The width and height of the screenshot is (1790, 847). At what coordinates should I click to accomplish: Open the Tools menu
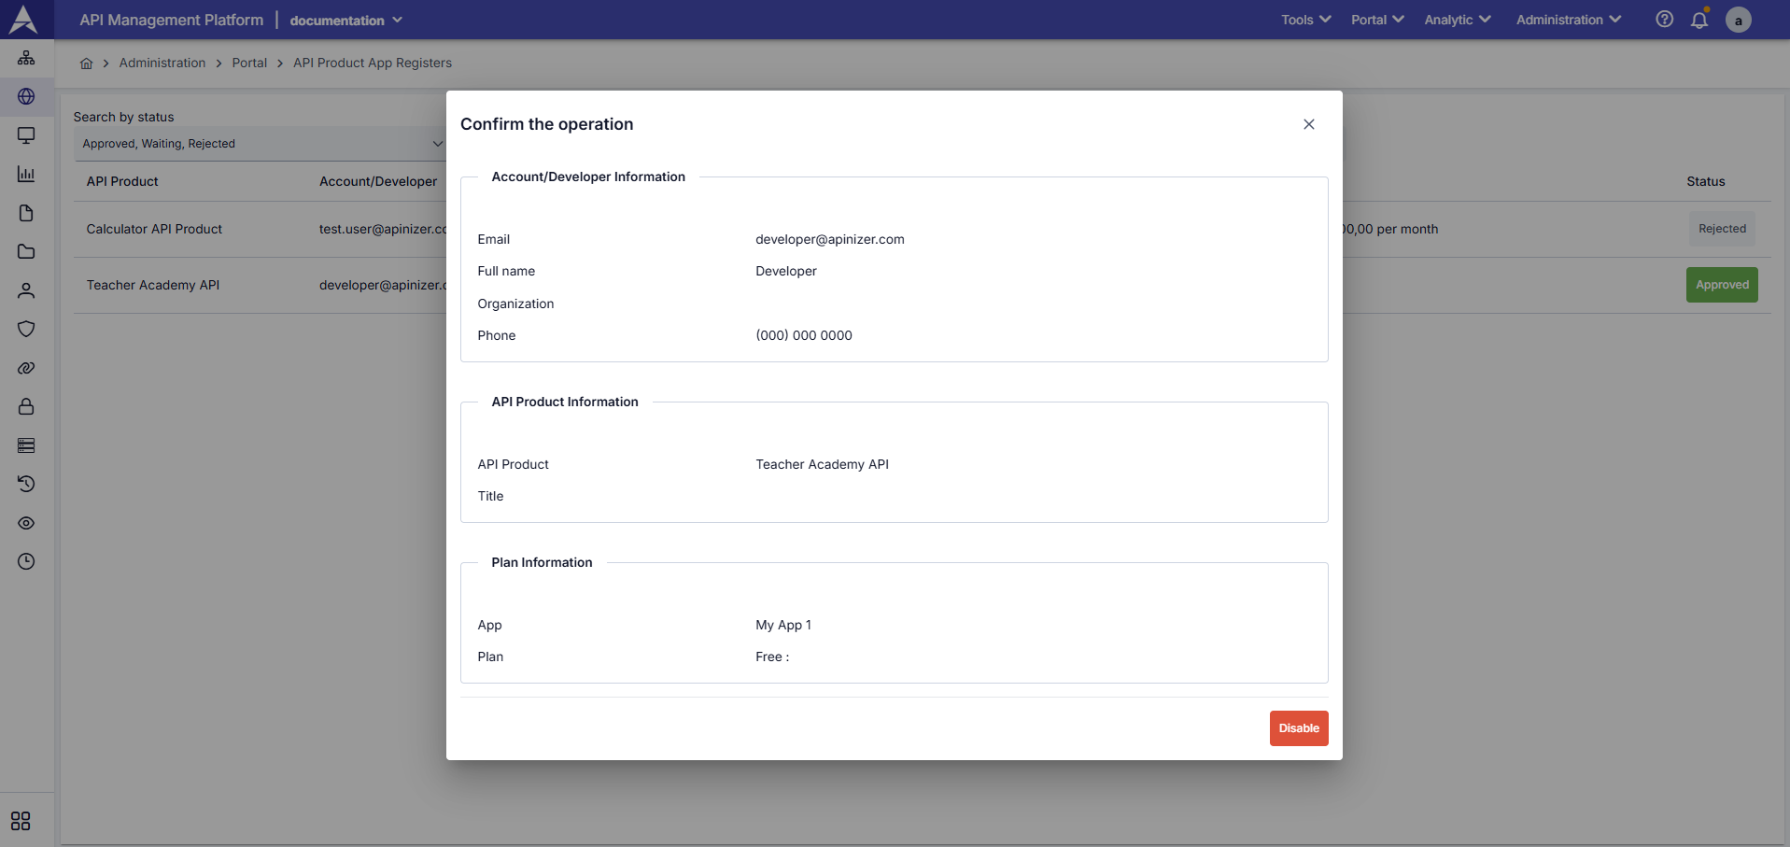pyautogui.click(x=1304, y=19)
